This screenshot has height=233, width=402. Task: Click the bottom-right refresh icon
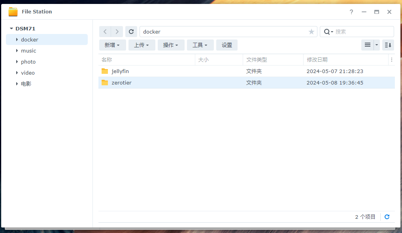click(x=387, y=217)
